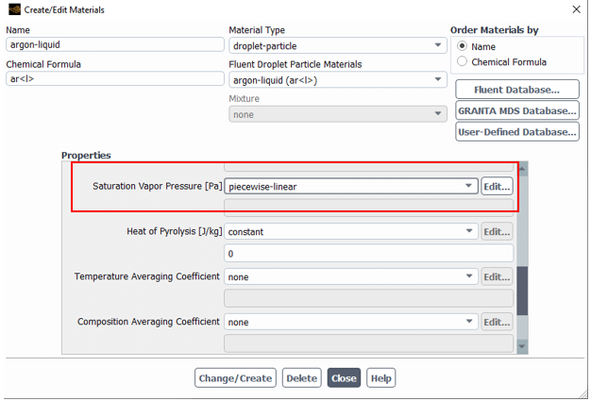Click the Help button

(x=380, y=378)
